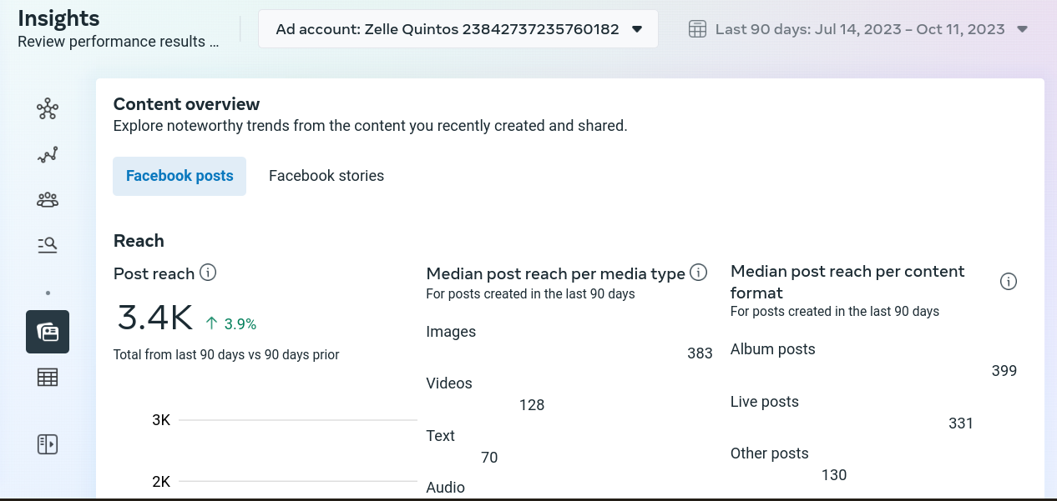Switch to the Facebook posts tab
The width and height of the screenshot is (1057, 501).
pos(180,176)
